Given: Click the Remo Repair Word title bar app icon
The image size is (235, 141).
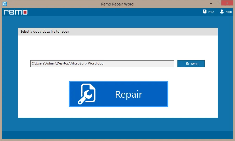Looking at the screenshot, I should (5, 4).
